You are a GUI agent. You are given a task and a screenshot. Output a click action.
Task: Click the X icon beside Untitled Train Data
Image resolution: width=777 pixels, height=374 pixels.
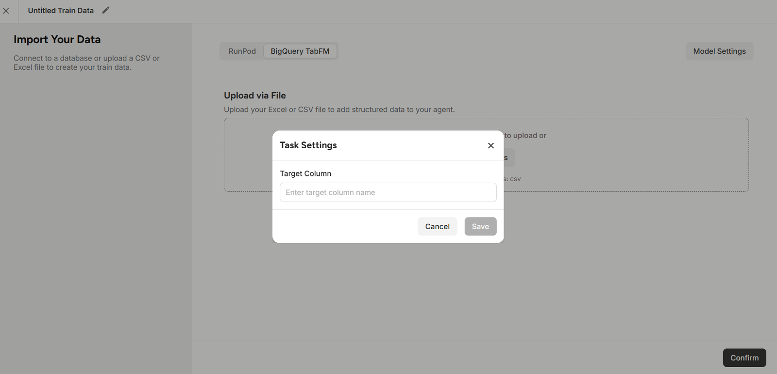(6, 11)
